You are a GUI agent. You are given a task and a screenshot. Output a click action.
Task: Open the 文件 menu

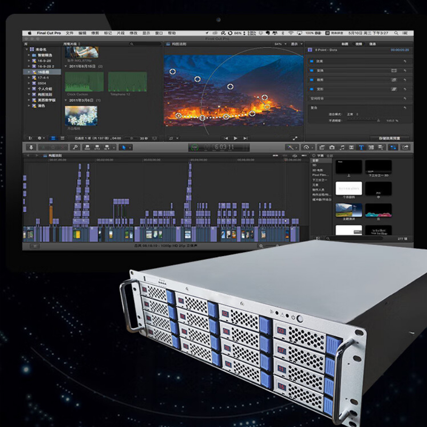point(69,33)
